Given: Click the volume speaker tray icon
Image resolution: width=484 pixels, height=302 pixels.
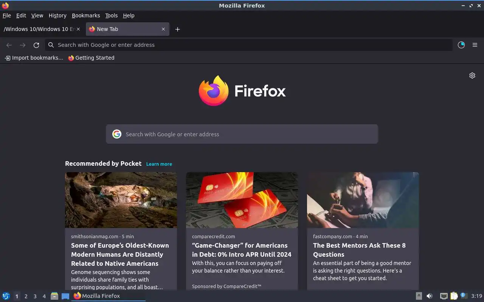Looking at the screenshot, I should click(x=430, y=296).
